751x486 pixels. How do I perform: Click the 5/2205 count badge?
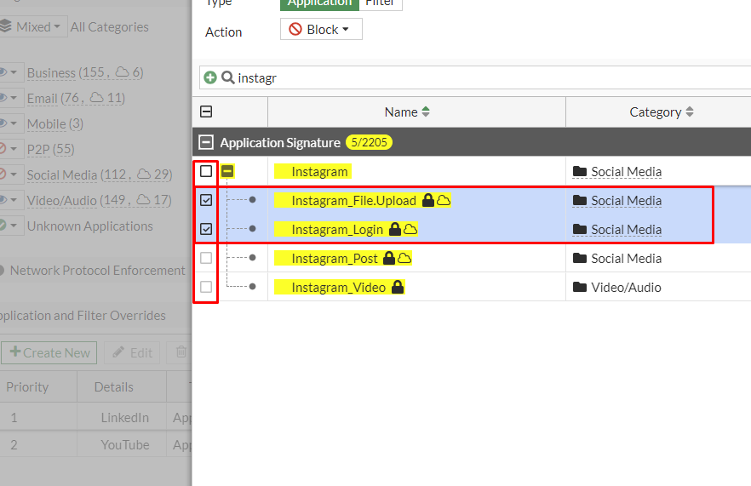[369, 142]
